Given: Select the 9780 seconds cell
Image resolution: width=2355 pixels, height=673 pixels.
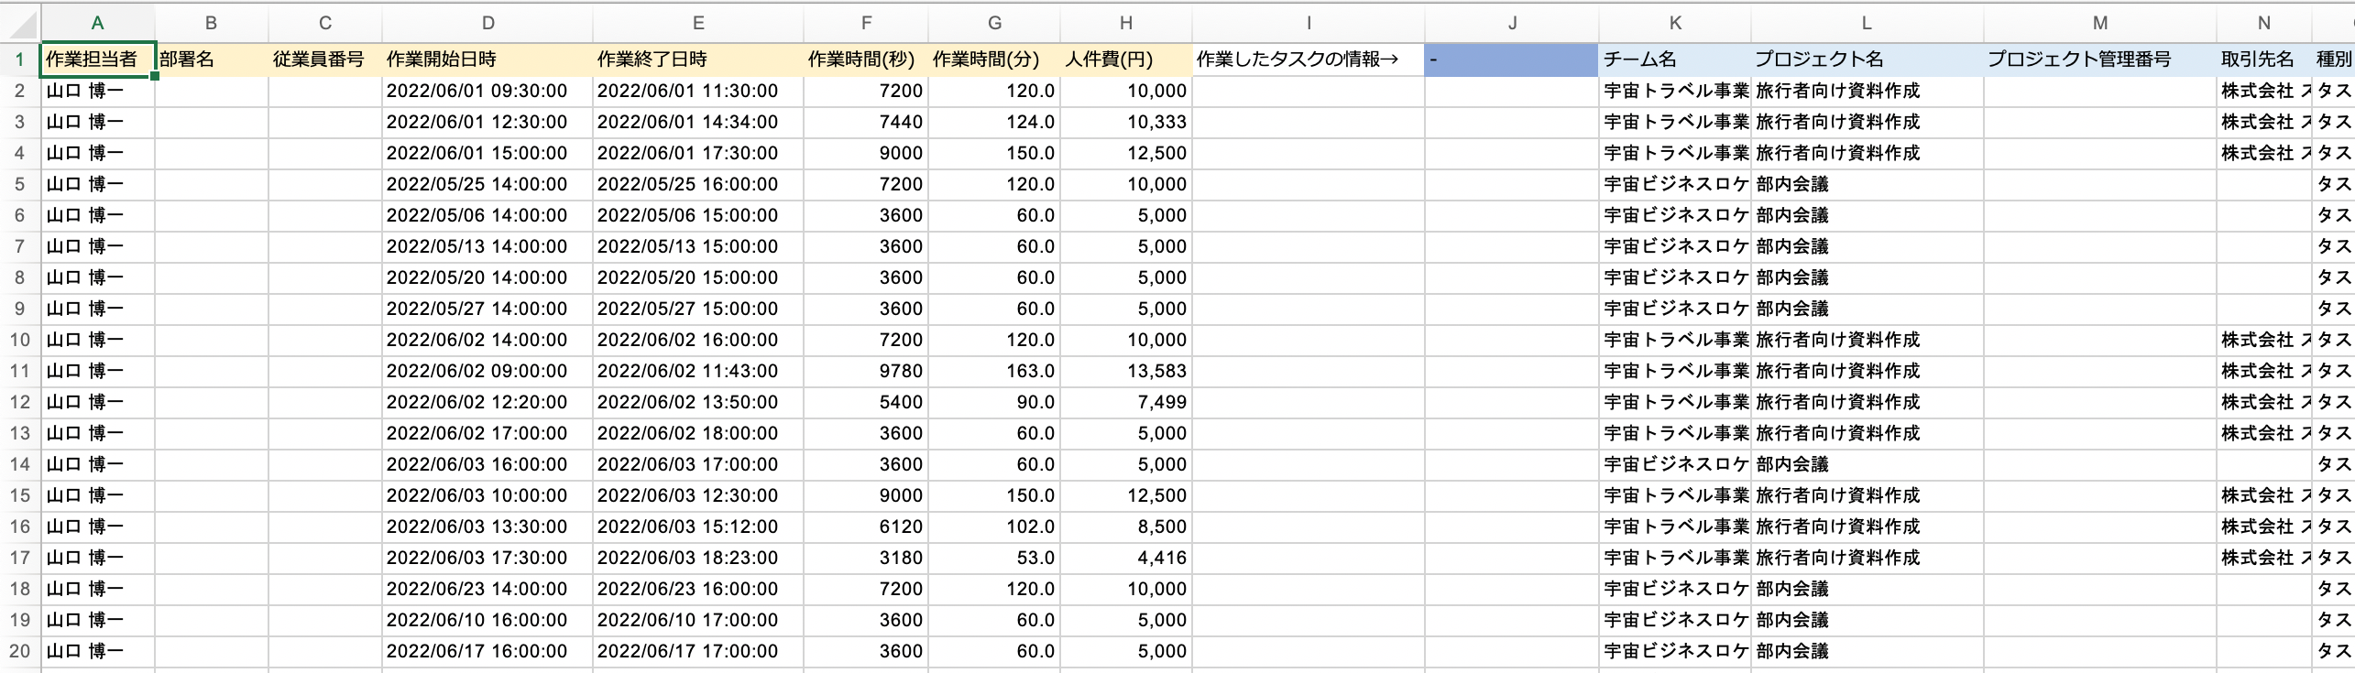Looking at the screenshot, I should (866, 371).
